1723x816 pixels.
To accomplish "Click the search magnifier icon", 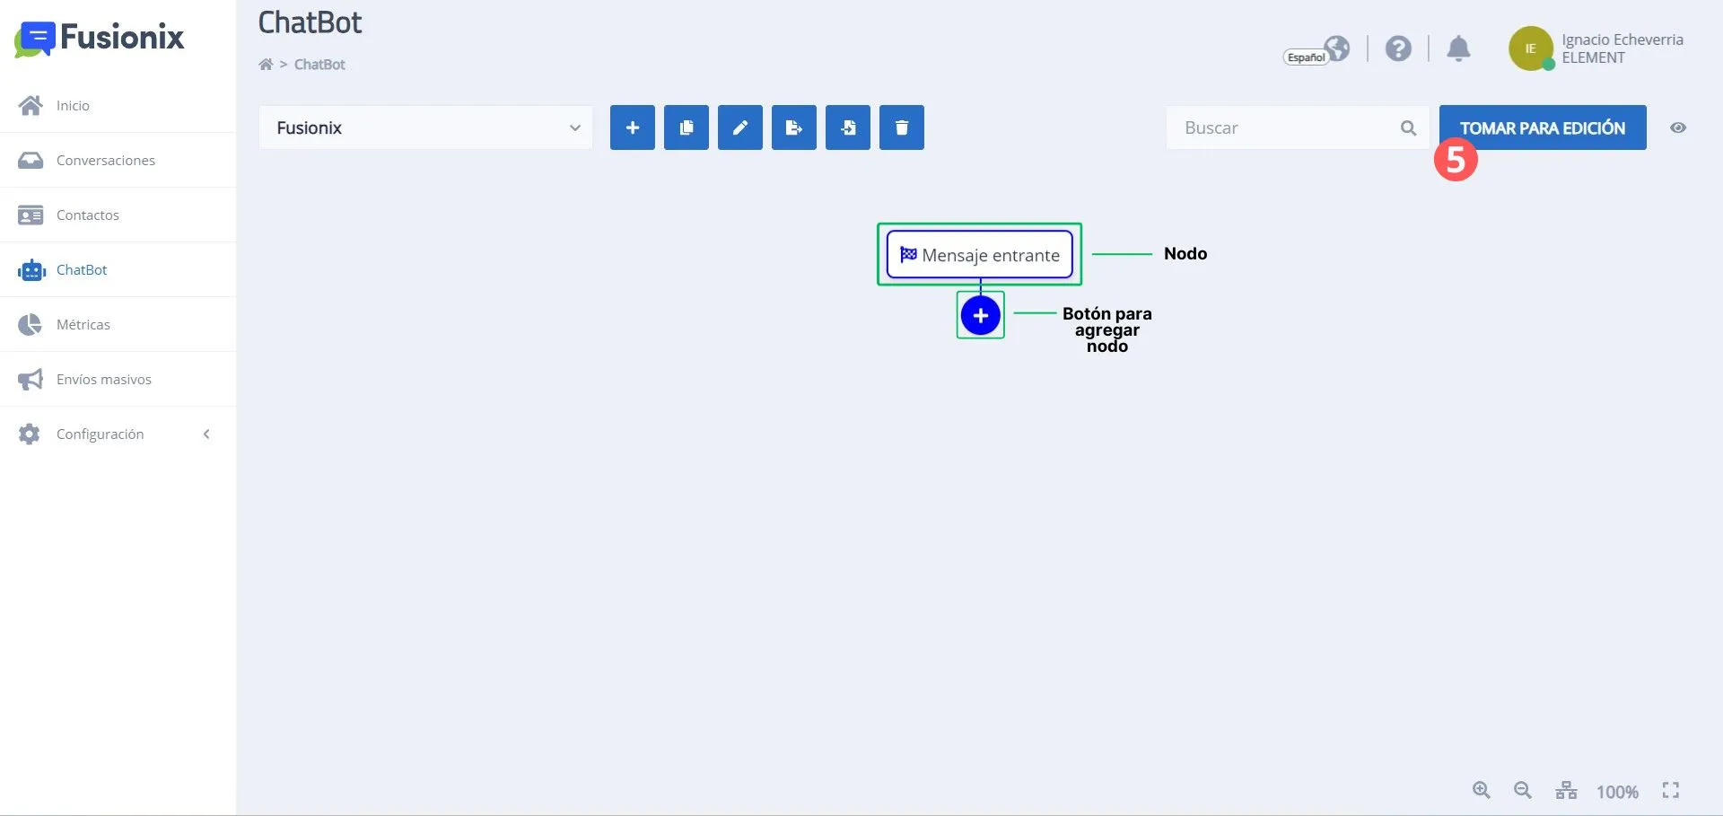I will pyautogui.click(x=1409, y=128).
